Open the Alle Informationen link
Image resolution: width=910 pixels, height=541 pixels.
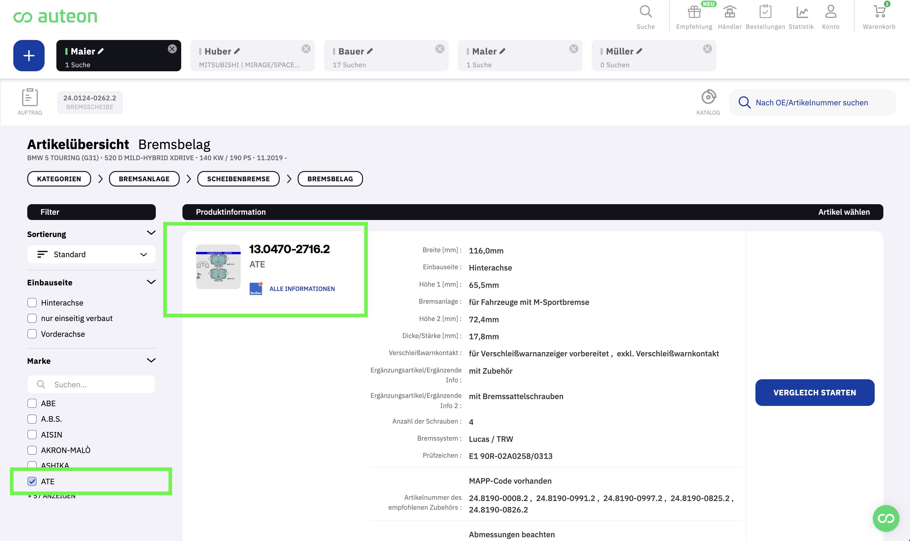(302, 289)
